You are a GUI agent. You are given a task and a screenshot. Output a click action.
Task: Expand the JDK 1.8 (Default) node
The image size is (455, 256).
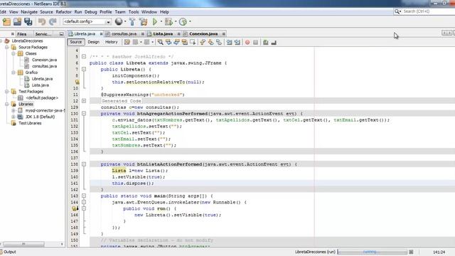[x=14, y=117]
